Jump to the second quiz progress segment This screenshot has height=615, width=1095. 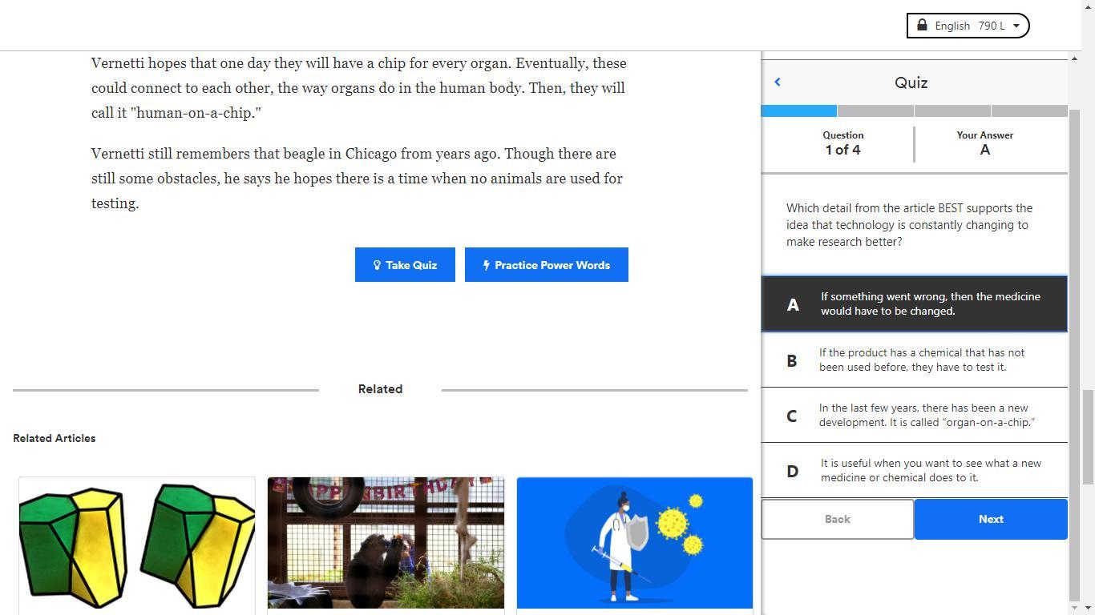[x=875, y=111]
